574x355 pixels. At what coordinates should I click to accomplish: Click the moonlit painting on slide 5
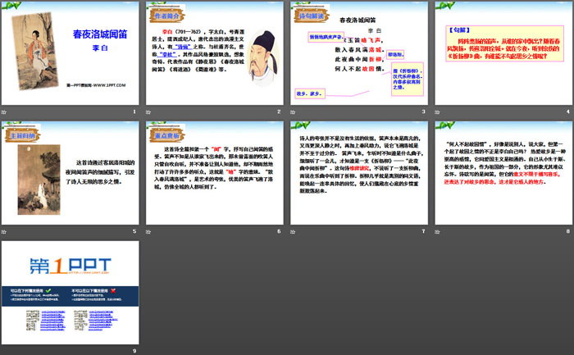39,180
